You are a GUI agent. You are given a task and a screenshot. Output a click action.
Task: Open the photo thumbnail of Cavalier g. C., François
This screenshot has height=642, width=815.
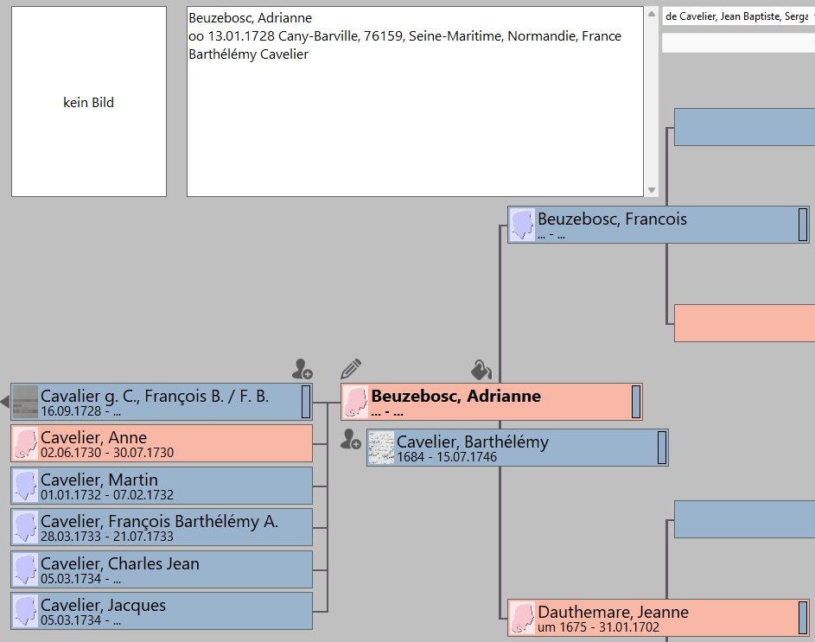(25, 402)
